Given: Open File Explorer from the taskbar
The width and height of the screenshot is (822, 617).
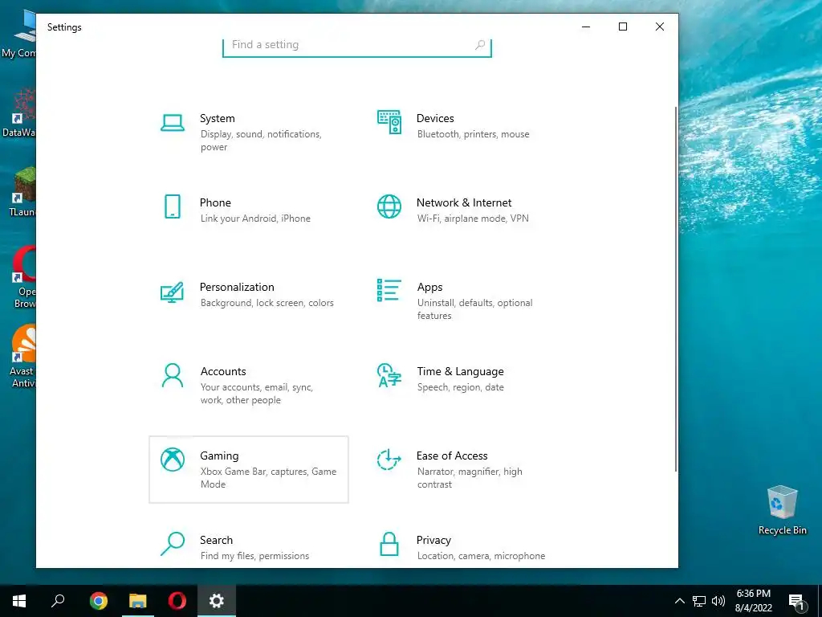Looking at the screenshot, I should coord(138,601).
